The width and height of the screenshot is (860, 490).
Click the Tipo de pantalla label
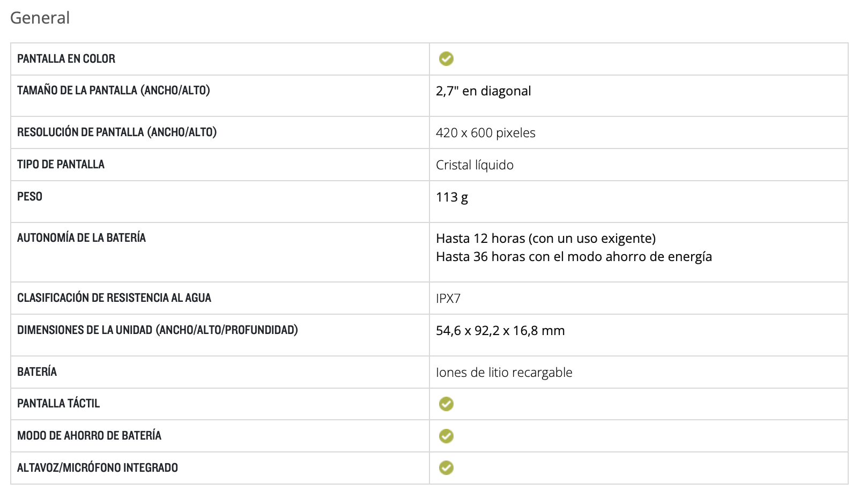[61, 165]
